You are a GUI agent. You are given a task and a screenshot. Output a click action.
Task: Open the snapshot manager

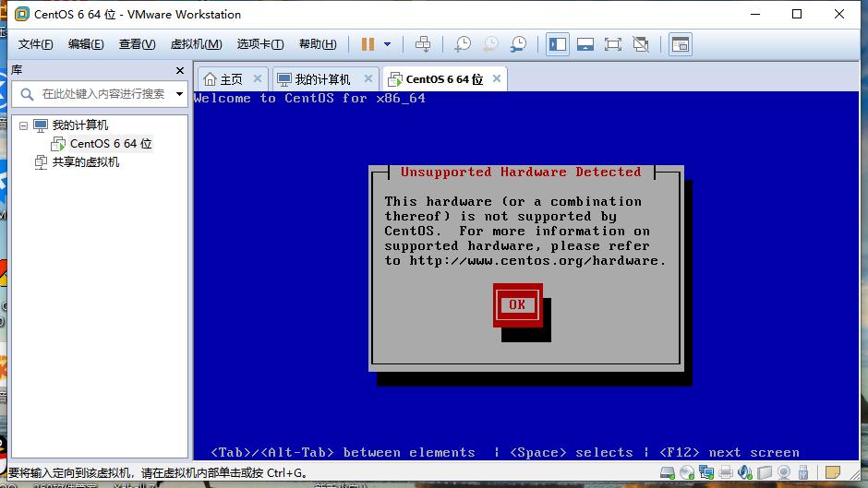coord(519,44)
